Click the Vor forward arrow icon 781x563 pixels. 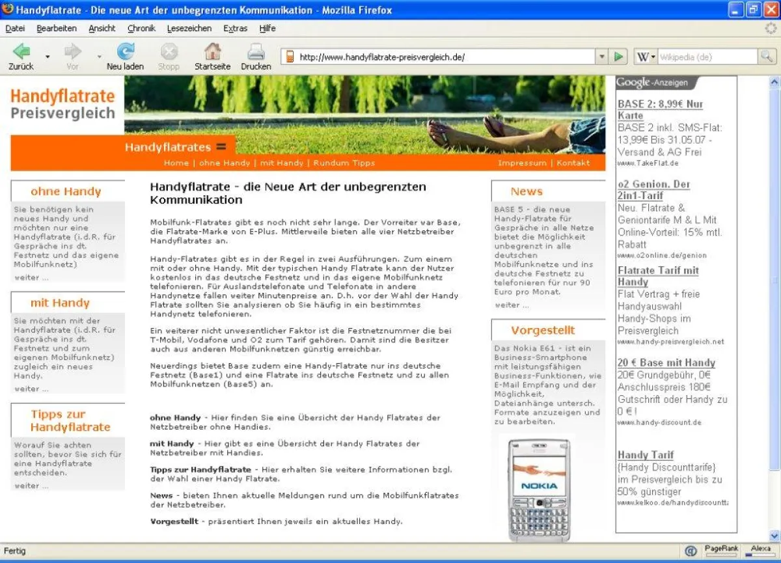point(72,52)
